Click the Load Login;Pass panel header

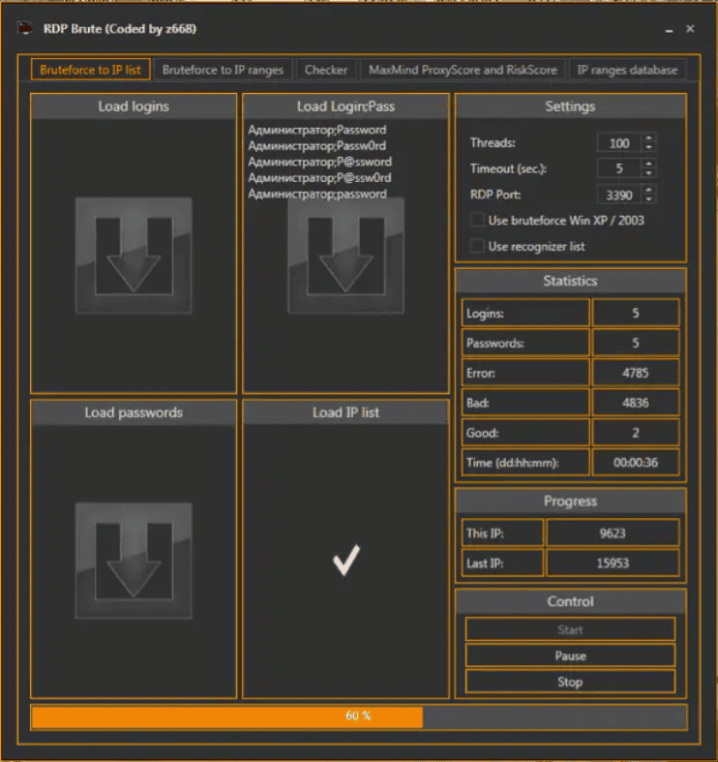click(345, 107)
